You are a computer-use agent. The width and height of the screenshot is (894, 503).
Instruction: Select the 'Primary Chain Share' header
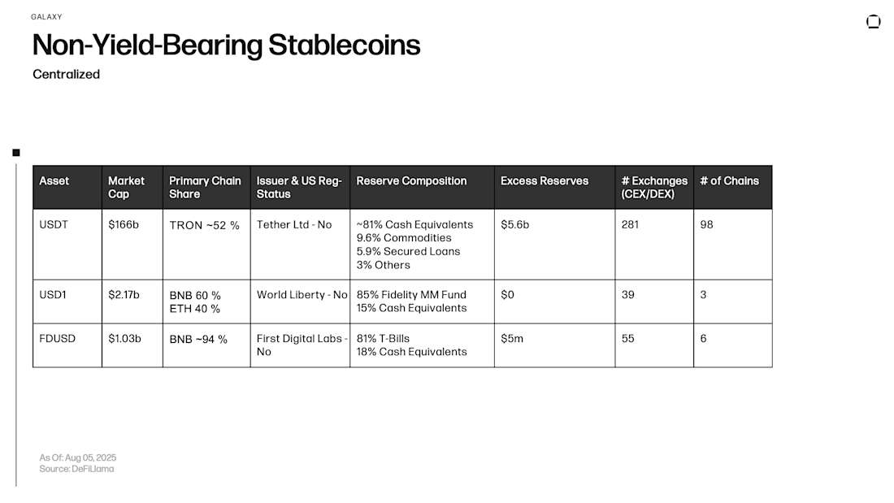tap(205, 187)
